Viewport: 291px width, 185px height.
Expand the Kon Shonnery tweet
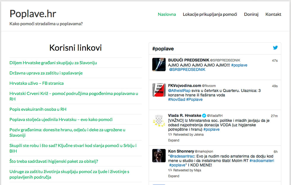[x=174, y=176]
